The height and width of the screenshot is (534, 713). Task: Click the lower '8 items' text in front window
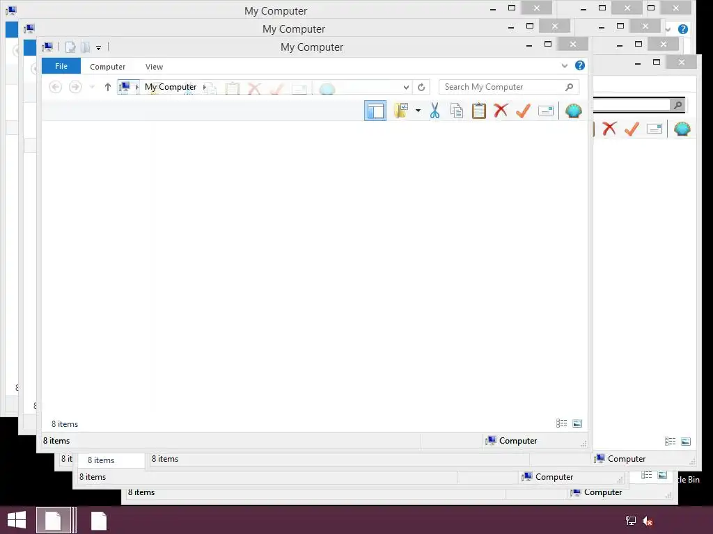pyautogui.click(x=56, y=440)
